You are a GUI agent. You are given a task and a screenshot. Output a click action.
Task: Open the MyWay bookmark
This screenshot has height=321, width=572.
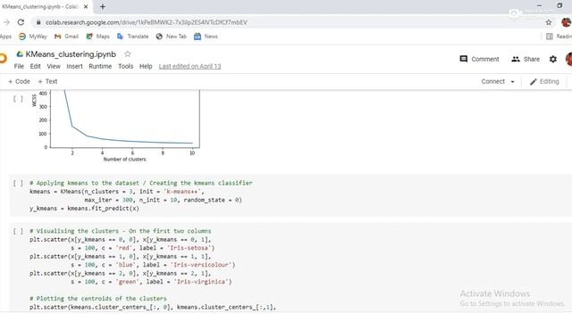click(33, 37)
